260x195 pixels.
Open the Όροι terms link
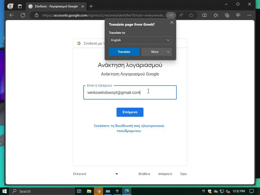tap(183, 174)
